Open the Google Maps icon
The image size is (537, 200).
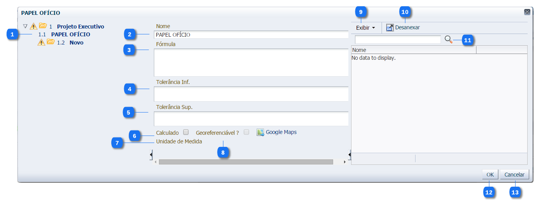260,132
